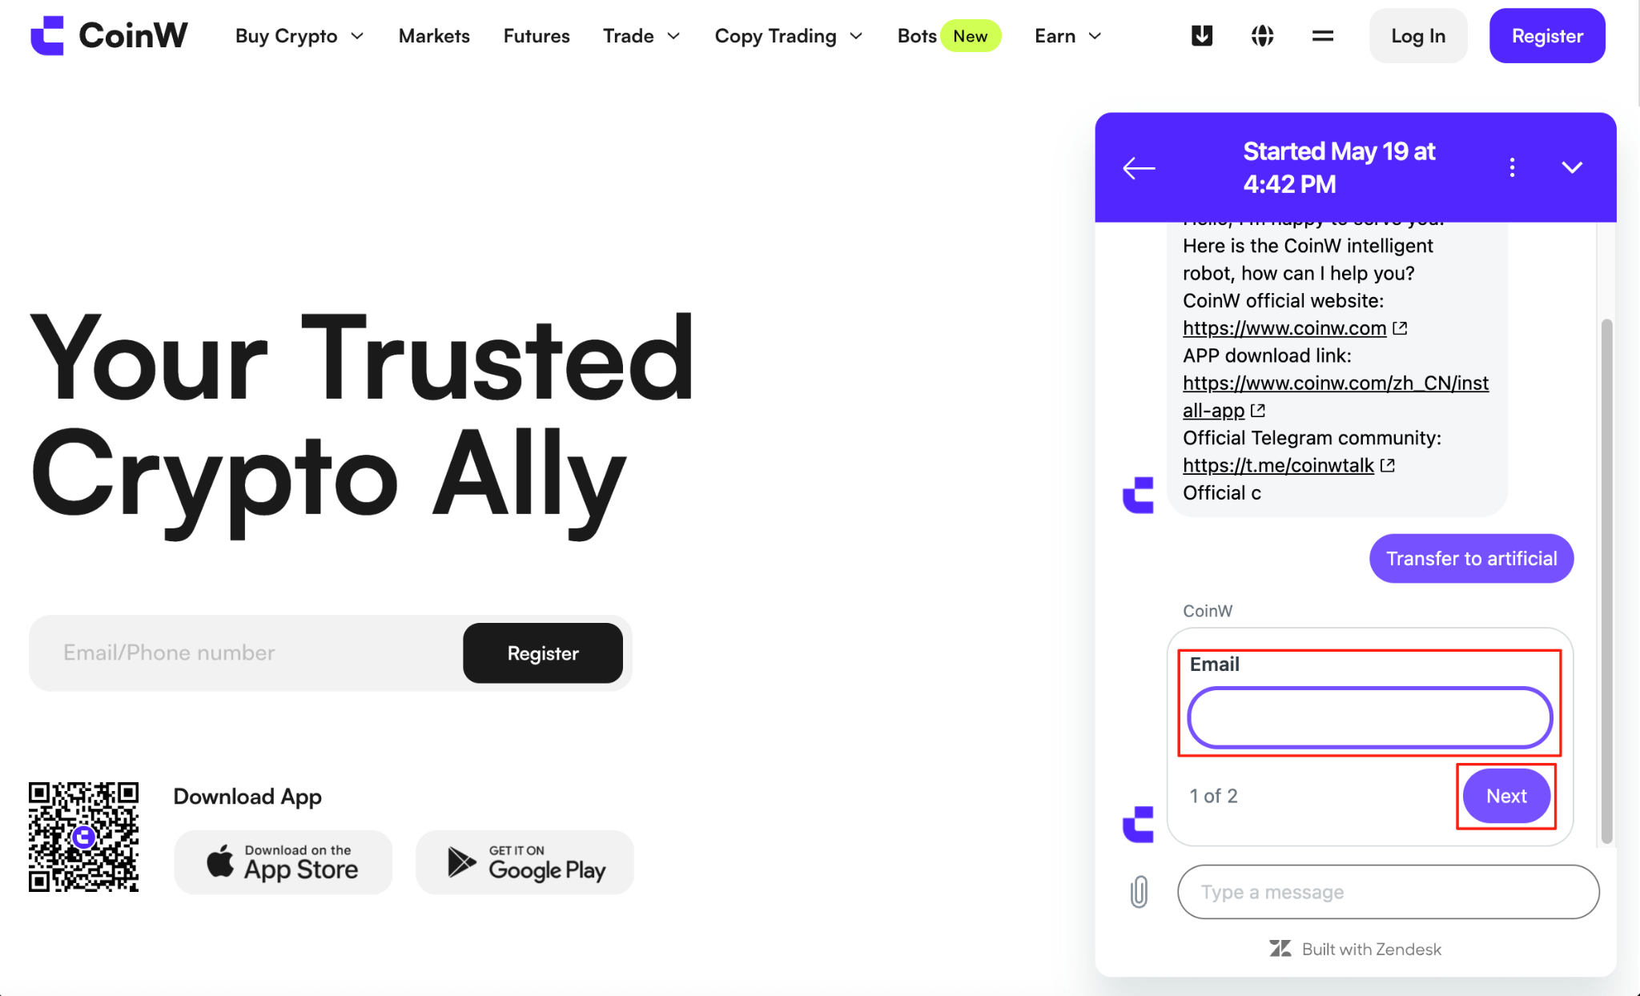Open the Markets menu item
1640x996 pixels.
coord(434,36)
